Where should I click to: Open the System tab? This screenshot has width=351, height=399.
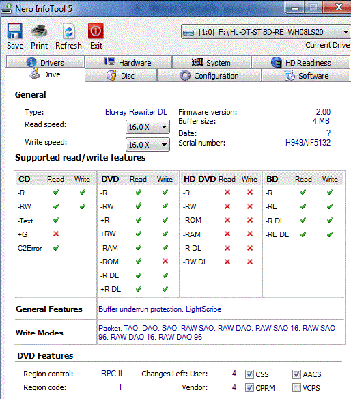click(x=212, y=62)
